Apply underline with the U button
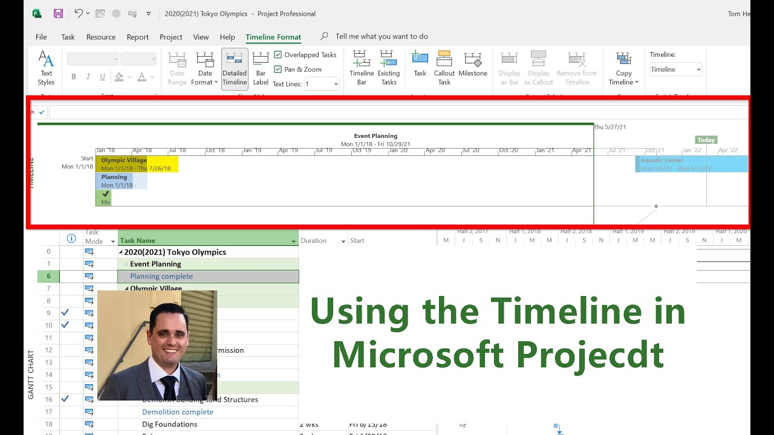Viewport: 774px width, 435px height. 102,77
